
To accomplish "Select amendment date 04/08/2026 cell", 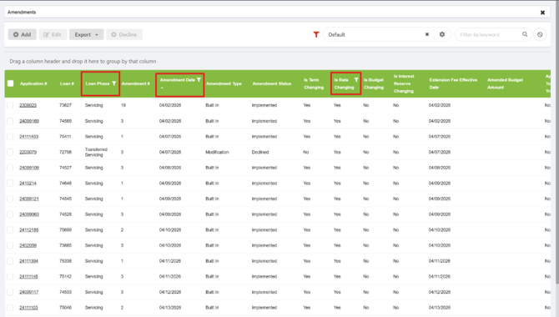I will coord(170,168).
